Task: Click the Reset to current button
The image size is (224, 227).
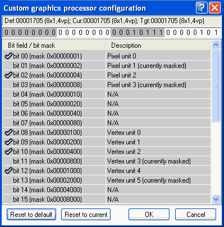Action: coord(86,215)
